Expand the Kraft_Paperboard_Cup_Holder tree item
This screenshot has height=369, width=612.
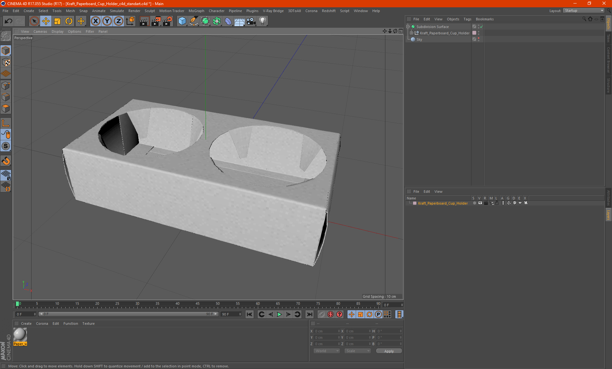coord(412,33)
